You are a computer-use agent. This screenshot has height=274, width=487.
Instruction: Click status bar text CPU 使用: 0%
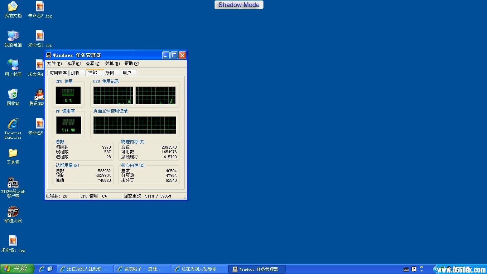click(94, 196)
